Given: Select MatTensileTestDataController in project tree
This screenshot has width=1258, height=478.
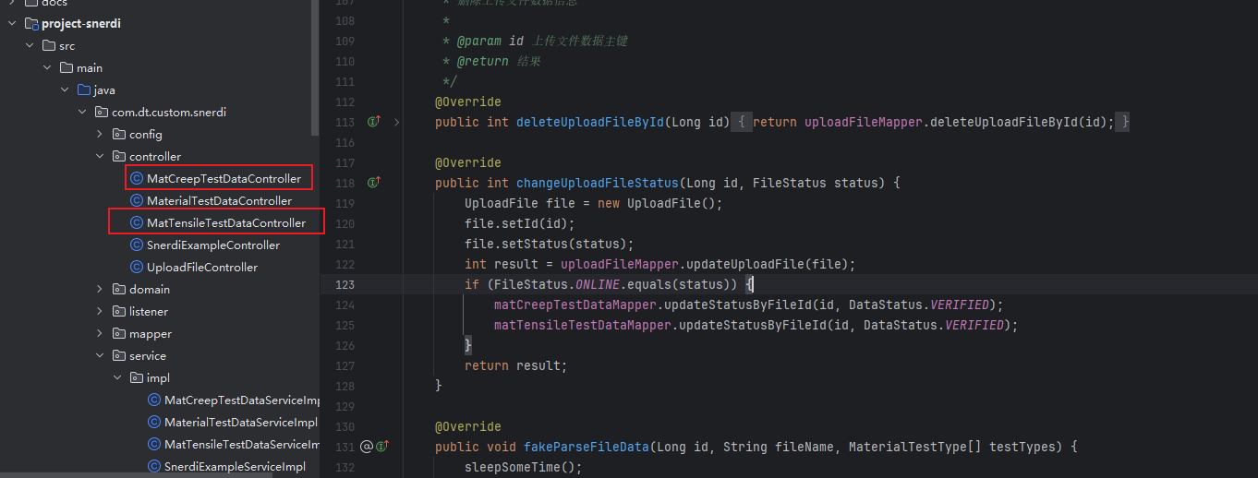Looking at the screenshot, I should click(x=225, y=222).
